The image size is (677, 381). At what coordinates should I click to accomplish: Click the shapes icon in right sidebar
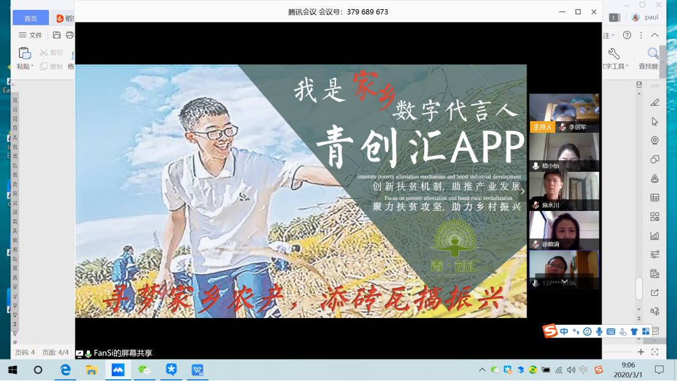(x=654, y=159)
